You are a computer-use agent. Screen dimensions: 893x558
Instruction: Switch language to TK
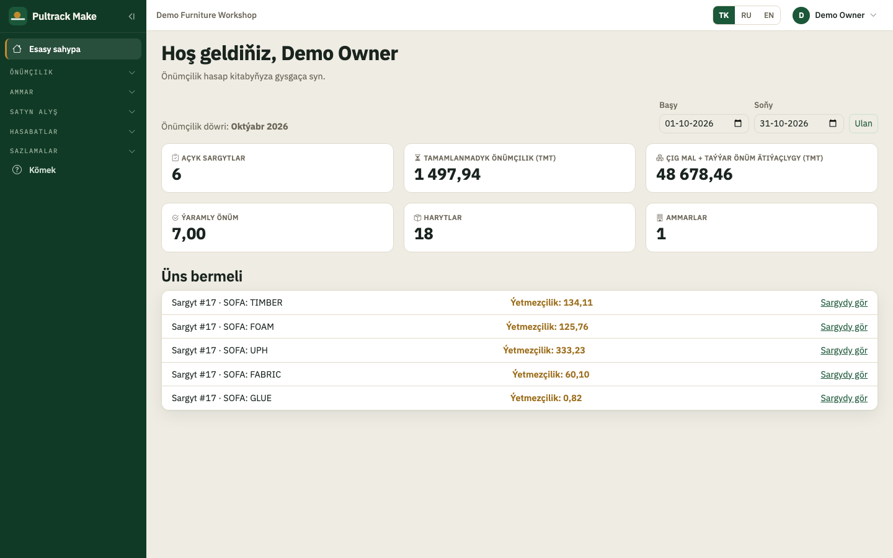(x=724, y=15)
